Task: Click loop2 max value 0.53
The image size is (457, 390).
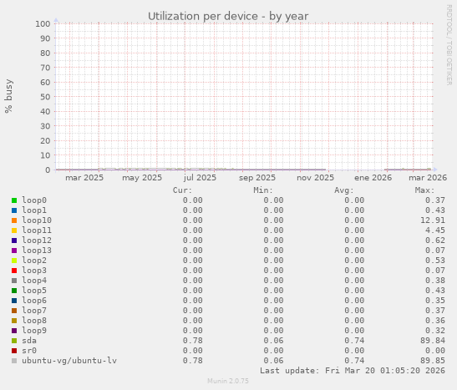Action: (x=435, y=261)
